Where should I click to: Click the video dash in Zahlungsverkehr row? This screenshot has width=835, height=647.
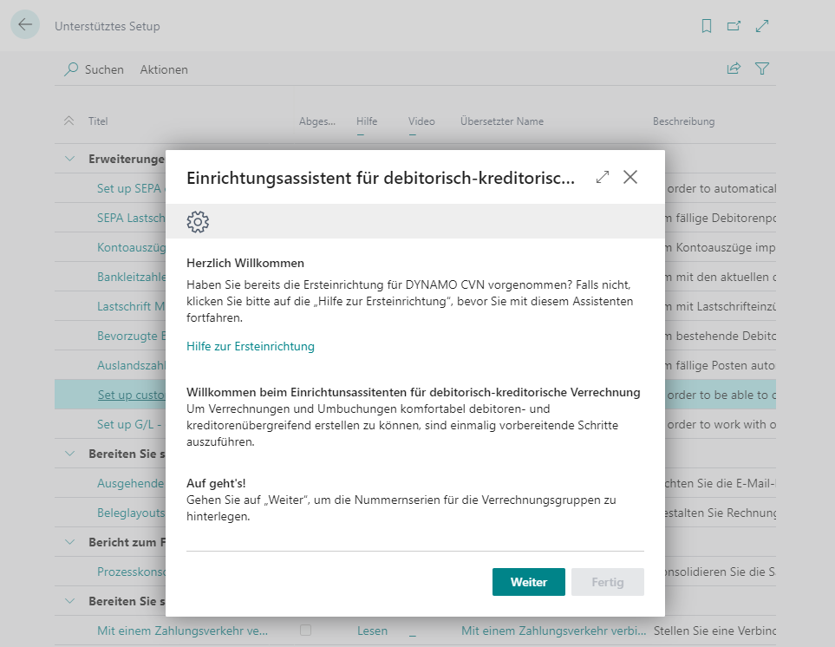click(x=413, y=635)
